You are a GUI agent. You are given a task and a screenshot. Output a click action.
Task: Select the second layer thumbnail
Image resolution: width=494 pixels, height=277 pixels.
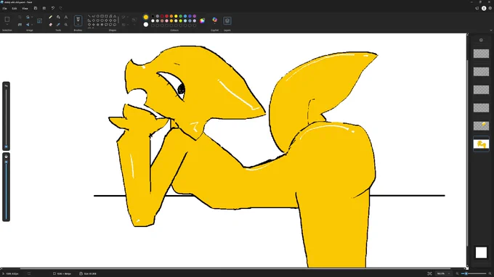(x=481, y=72)
